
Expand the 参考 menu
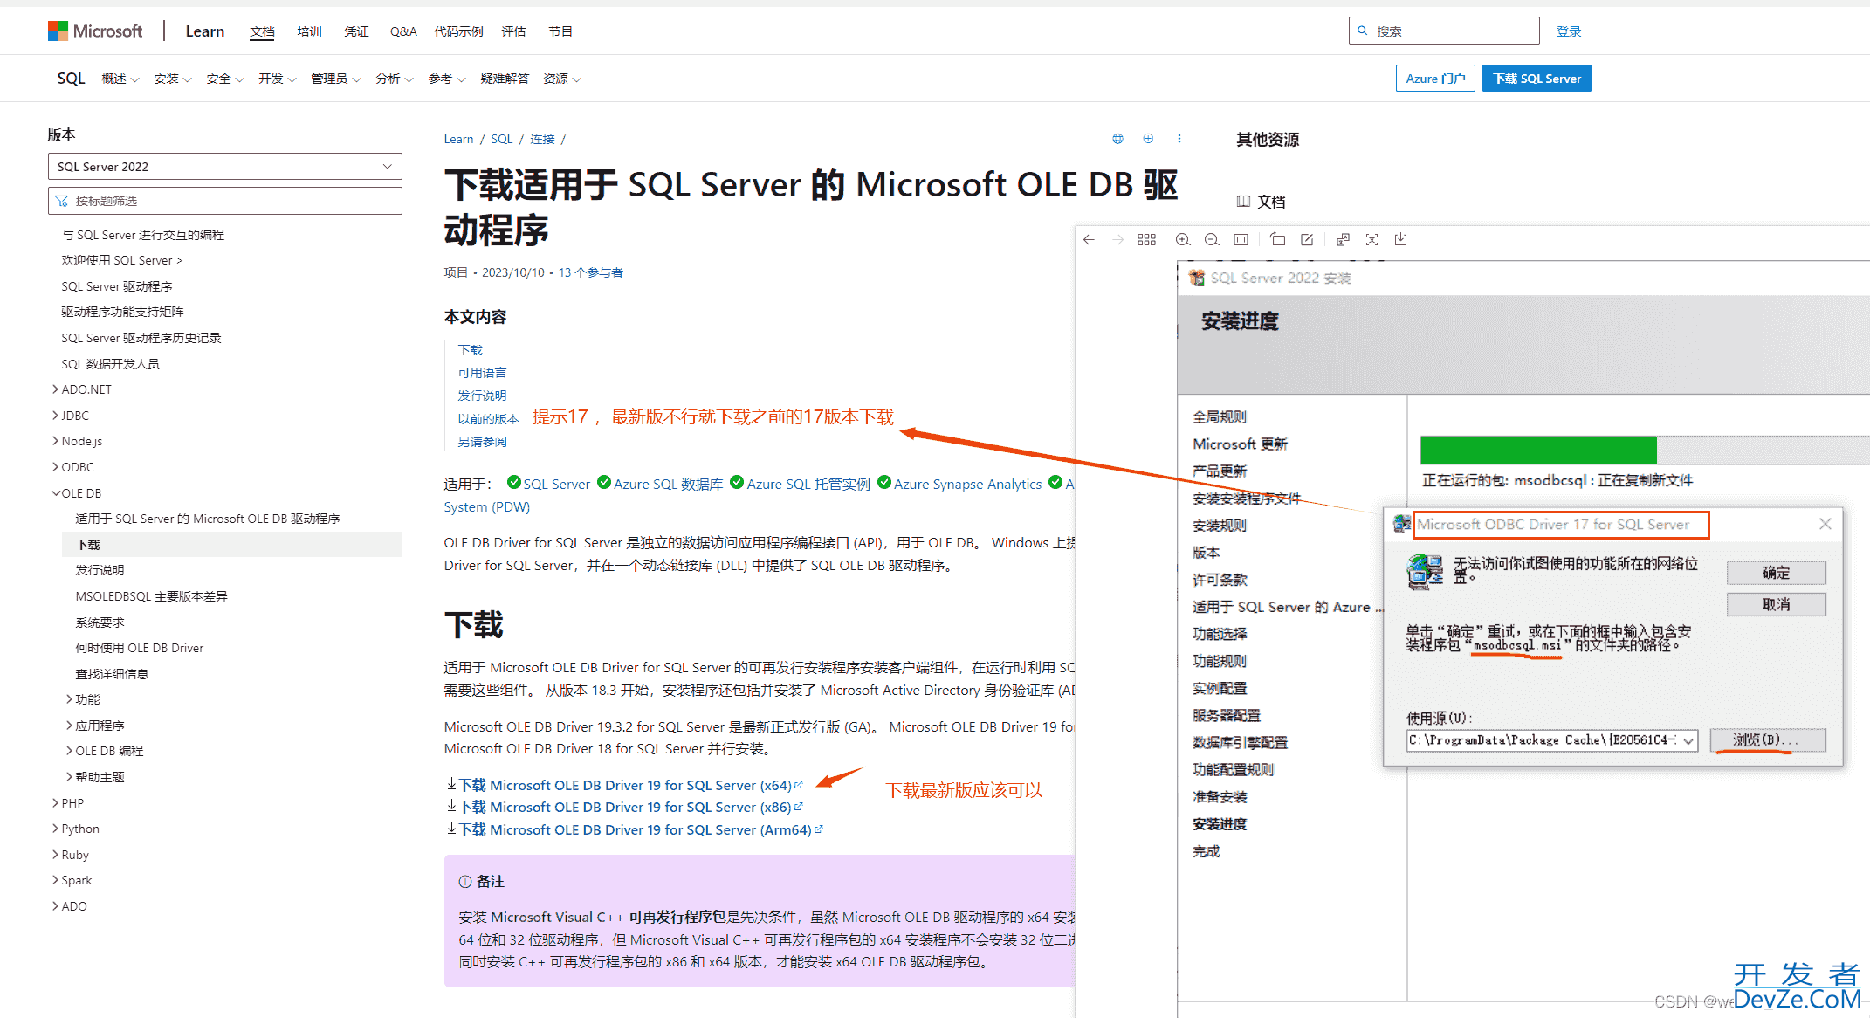[446, 79]
